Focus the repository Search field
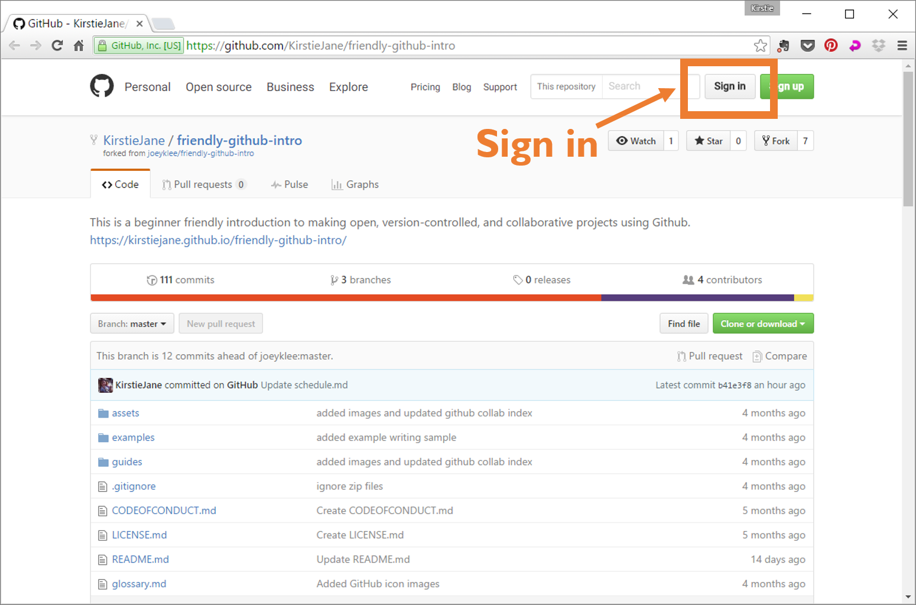Screen dimensions: 916x605 [x=650, y=86]
